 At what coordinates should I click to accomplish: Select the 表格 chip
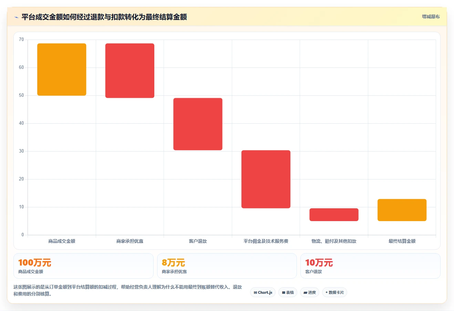tap(288, 292)
